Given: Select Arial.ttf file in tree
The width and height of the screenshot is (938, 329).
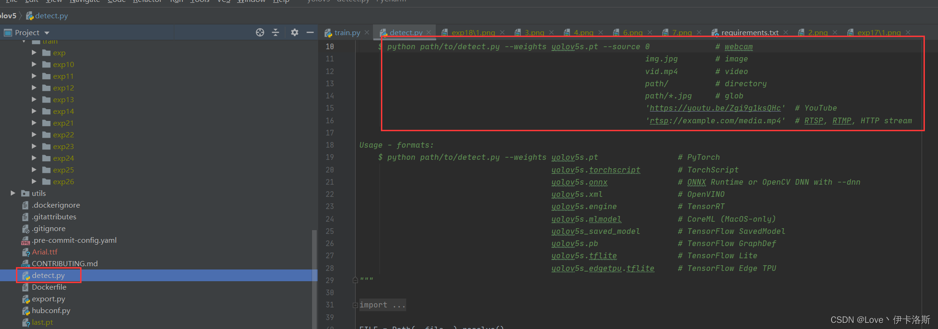Looking at the screenshot, I should tap(45, 252).
